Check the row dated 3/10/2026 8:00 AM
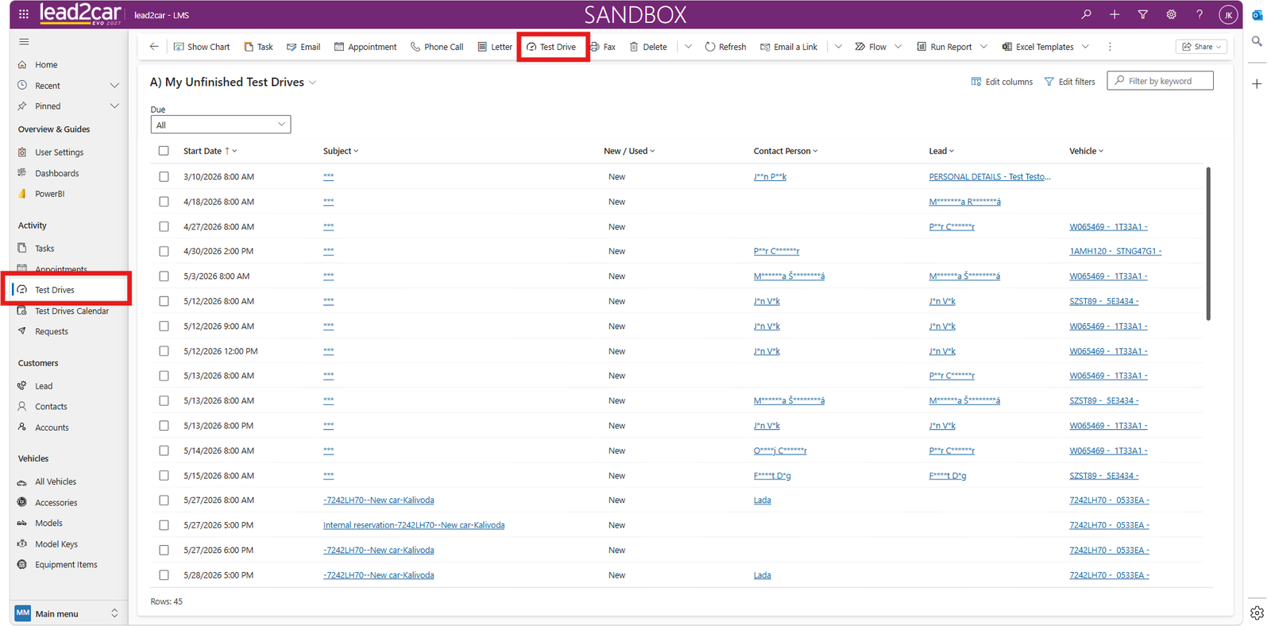This screenshot has width=1271, height=626. (164, 177)
